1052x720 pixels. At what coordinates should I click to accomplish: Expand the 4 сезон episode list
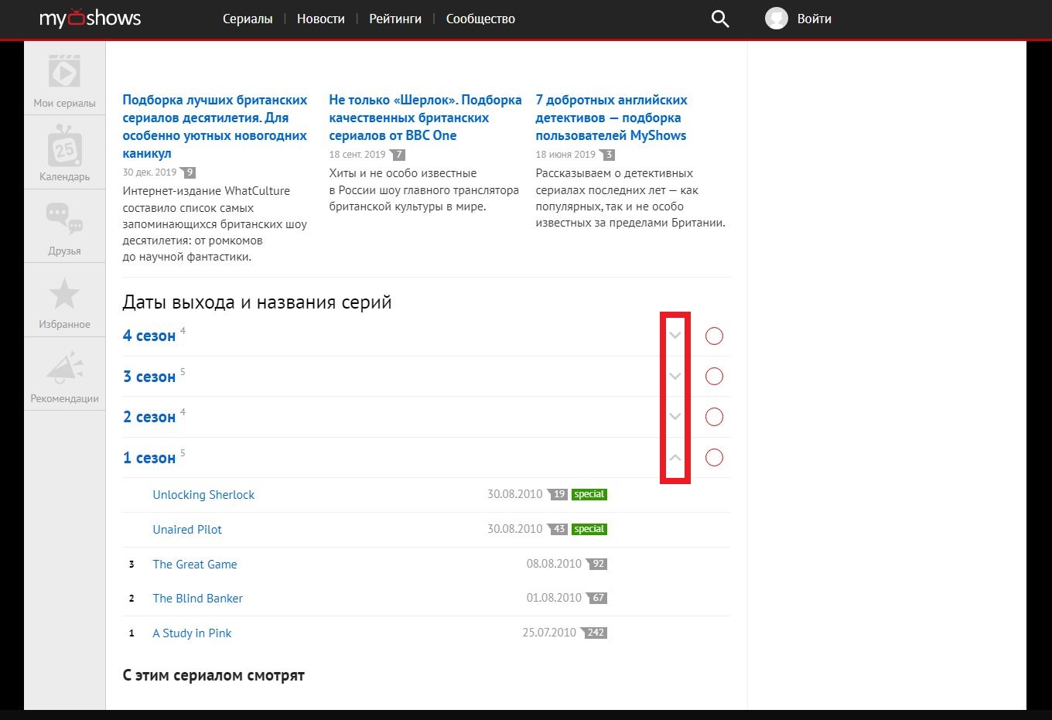pos(675,336)
